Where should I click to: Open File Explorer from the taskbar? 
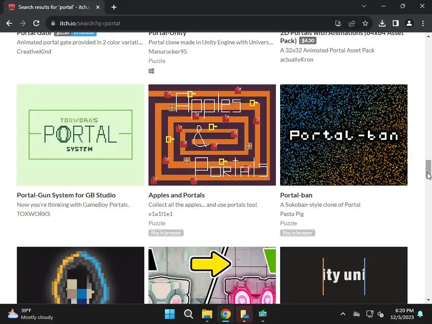[x=207, y=314]
